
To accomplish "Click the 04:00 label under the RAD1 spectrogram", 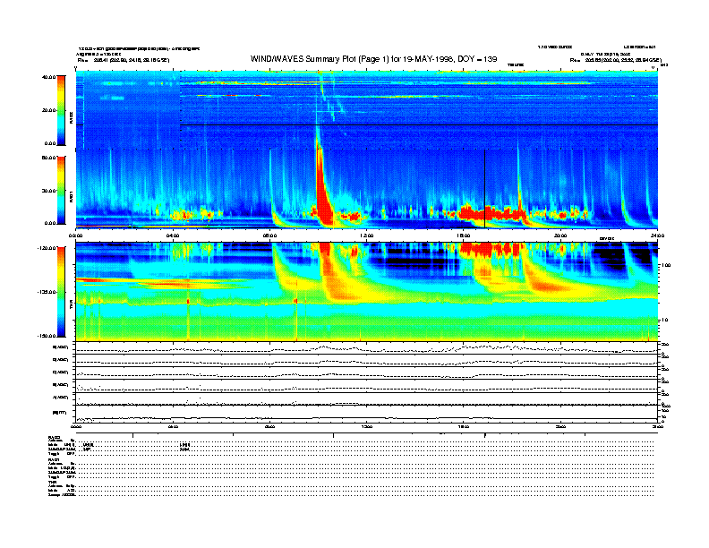I will pyautogui.click(x=173, y=235).
